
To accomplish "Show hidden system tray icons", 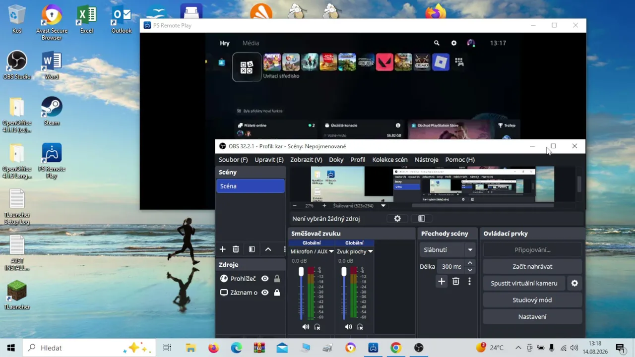I will (x=518, y=348).
